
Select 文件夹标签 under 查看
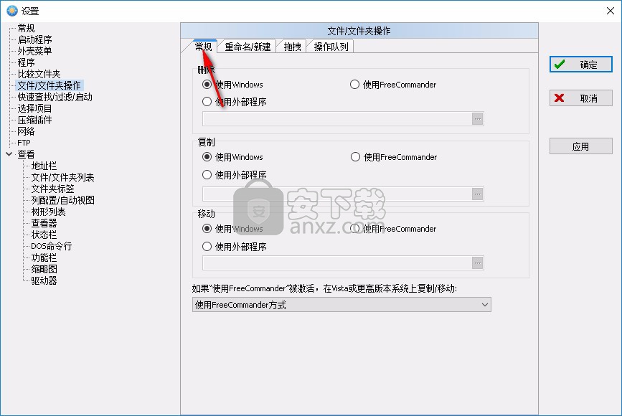(x=53, y=189)
